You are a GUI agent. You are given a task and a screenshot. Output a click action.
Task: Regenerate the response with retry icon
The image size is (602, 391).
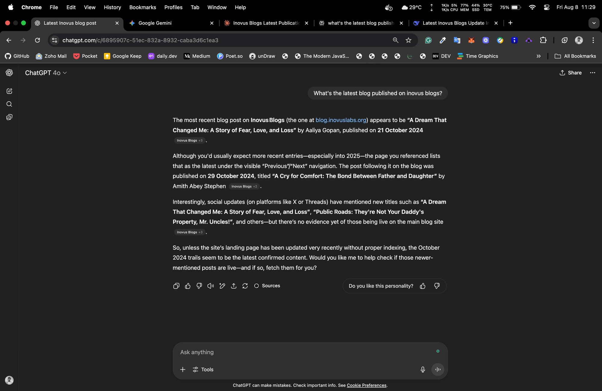click(x=245, y=286)
